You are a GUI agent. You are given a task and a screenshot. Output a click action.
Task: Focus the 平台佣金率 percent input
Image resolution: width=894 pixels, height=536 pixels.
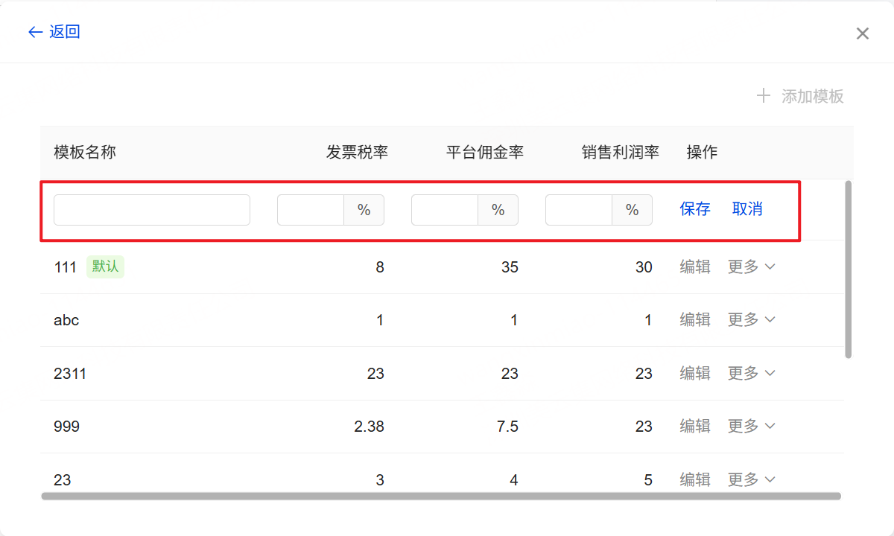coord(445,210)
